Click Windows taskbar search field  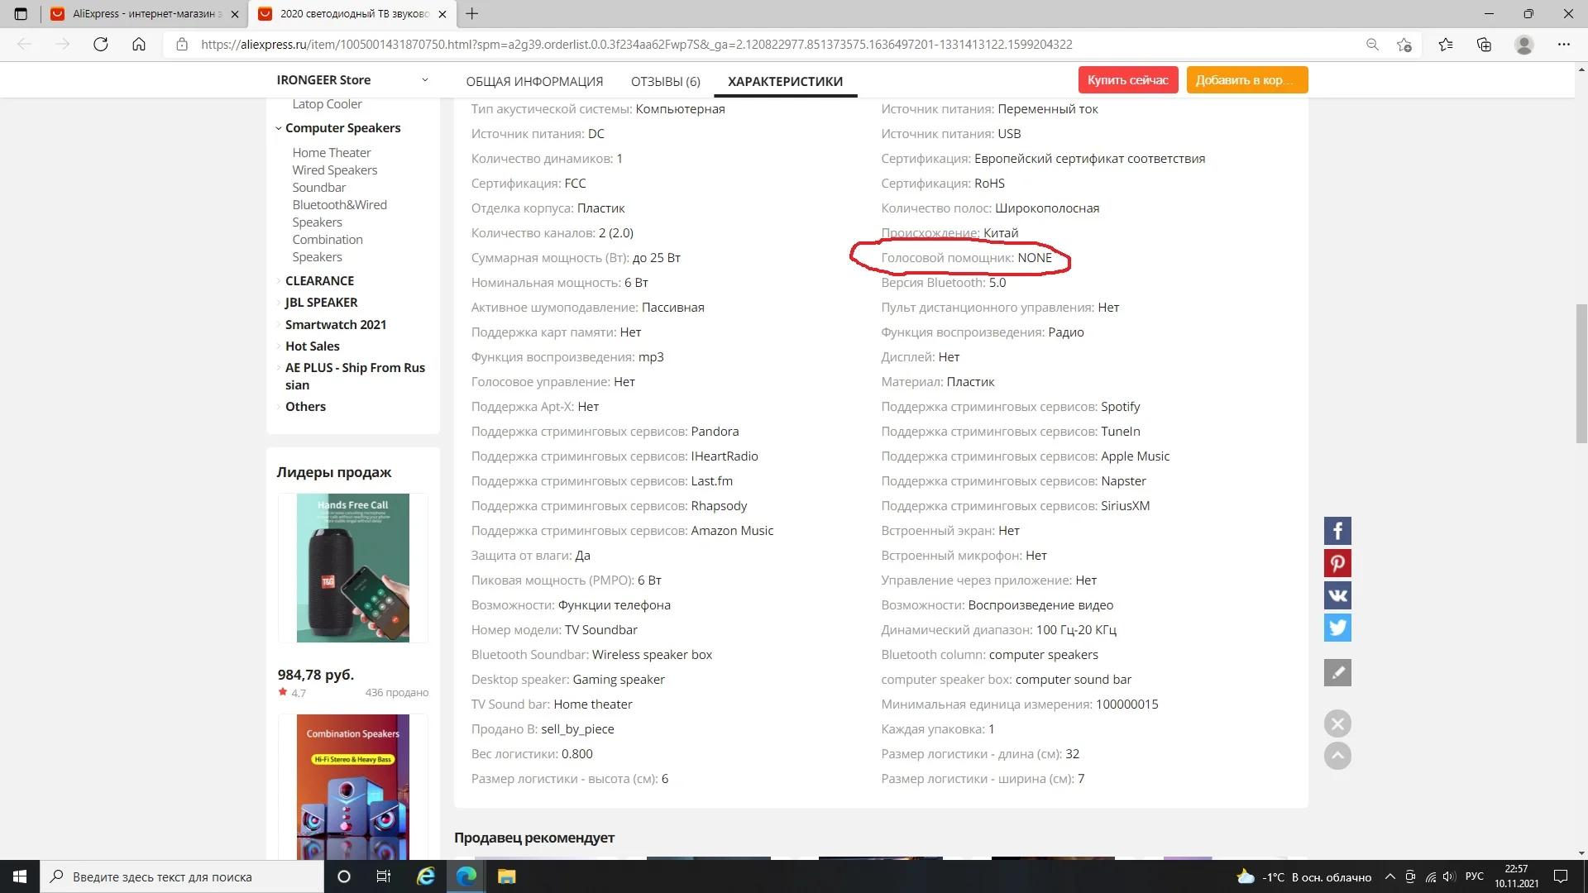[x=182, y=876]
